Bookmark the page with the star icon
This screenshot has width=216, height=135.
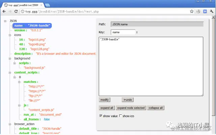(192, 11)
